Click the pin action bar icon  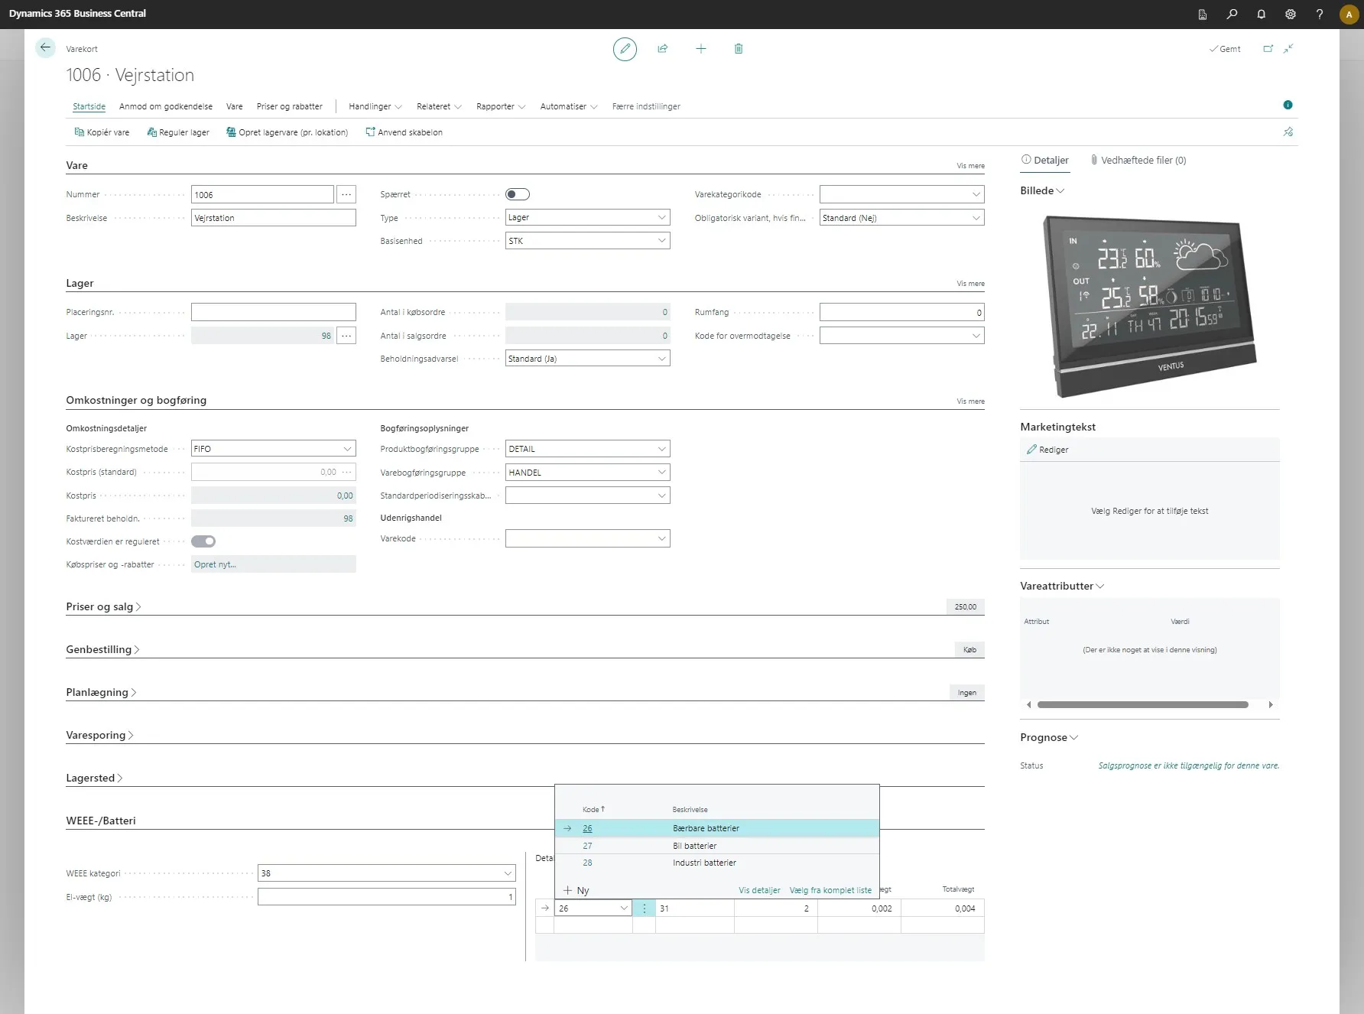[1288, 132]
